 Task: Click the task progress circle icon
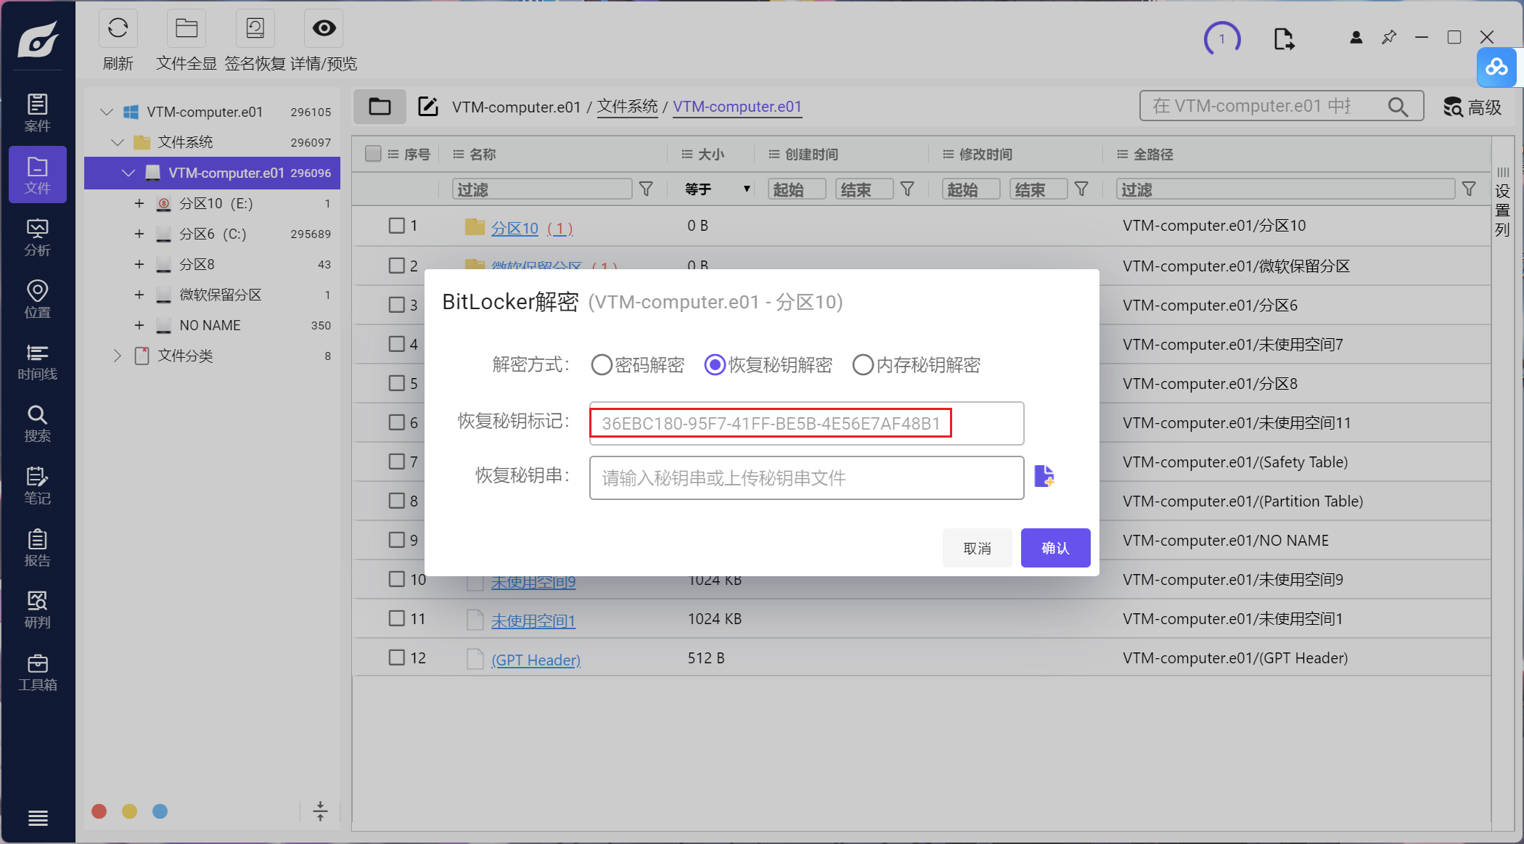(x=1222, y=38)
